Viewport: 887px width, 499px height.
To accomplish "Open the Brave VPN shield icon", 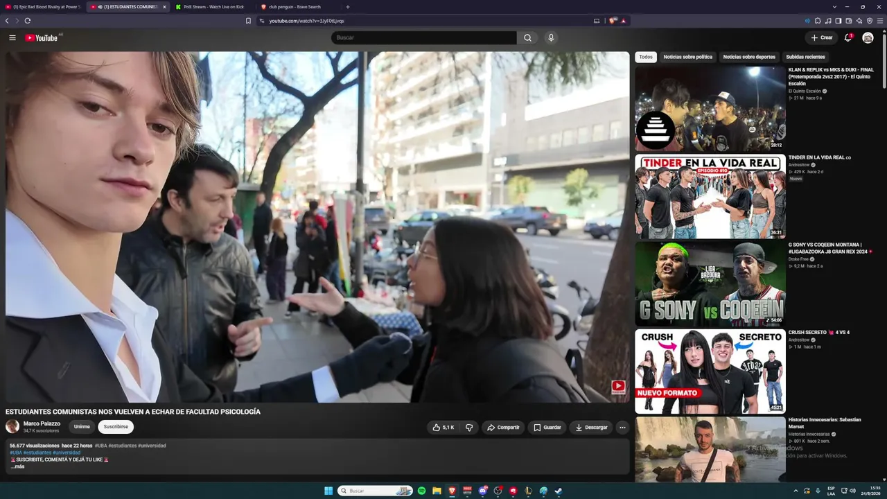I will pos(870,21).
